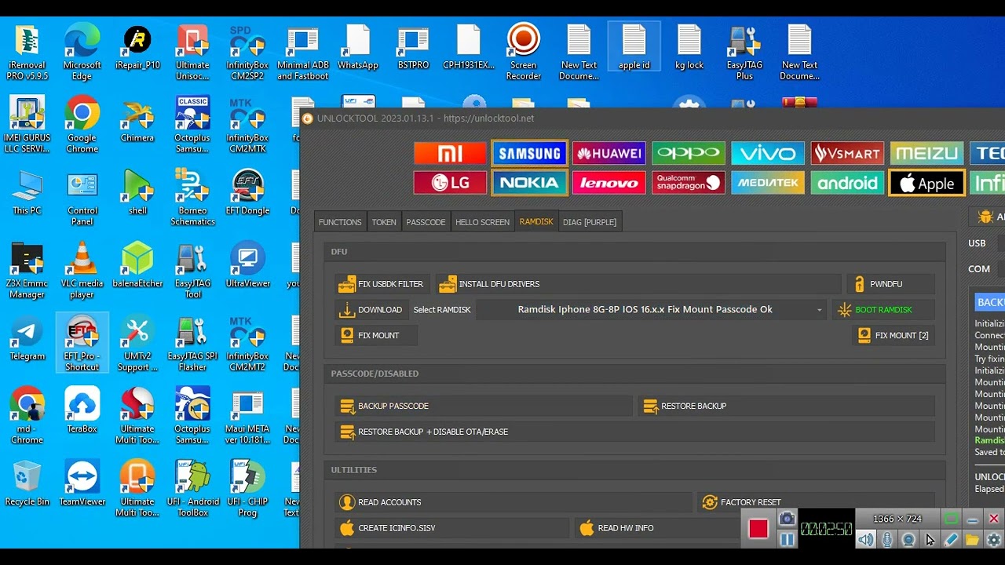Click RESTORE BACKUP + DISABLE OTA/ERASE
Screen dimensions: 1005x565
[635, 432]
